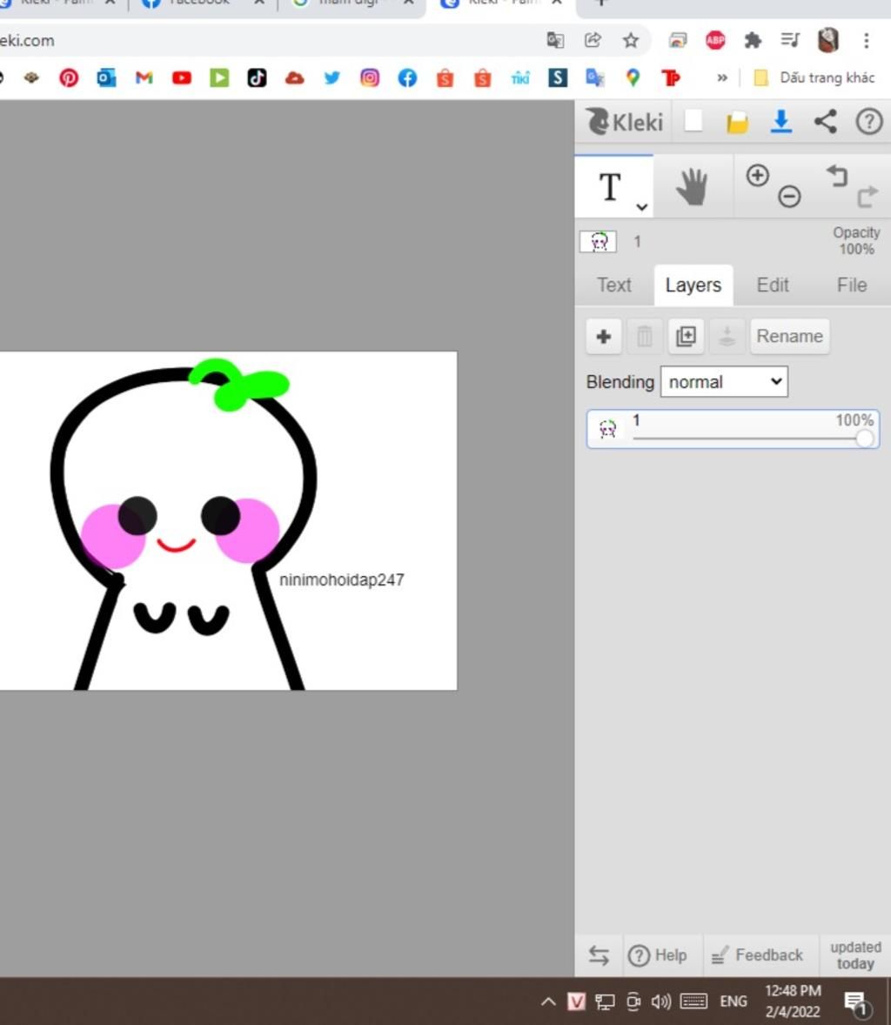Open the Chrome media controls icon
This screenshot has height=1025, width=891.
coord(790,41)
